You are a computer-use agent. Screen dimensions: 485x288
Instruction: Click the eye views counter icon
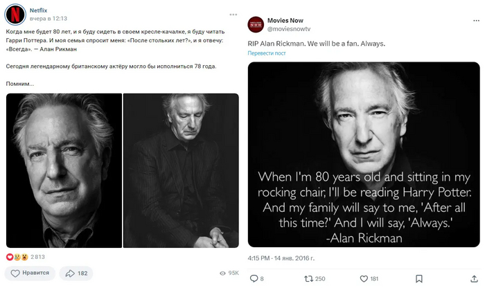221,273
